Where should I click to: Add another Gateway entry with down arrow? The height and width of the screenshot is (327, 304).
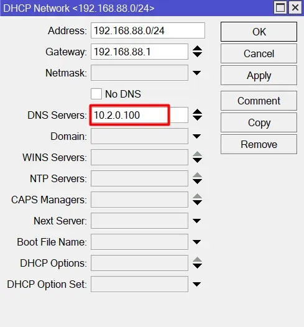[x=197, y=55]
